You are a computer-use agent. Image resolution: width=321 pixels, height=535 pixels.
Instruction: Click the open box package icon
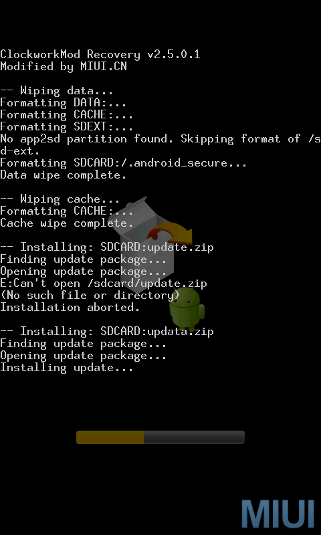pos(140,241)
